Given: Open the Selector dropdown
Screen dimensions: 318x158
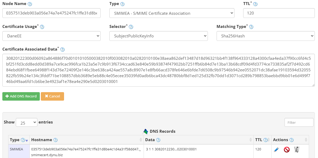Looking at the screenshot, I should click(159, 36).
